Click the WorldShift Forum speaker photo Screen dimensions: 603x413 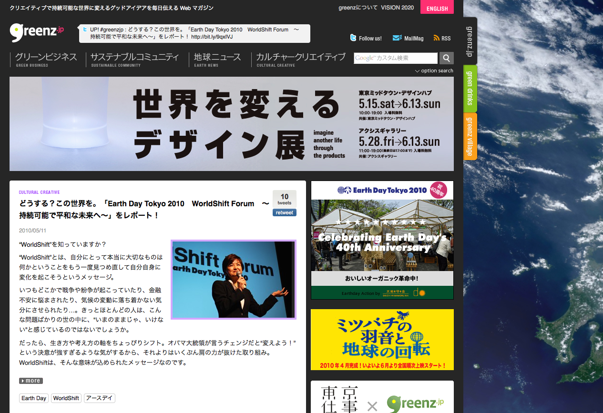click(234, 279)
